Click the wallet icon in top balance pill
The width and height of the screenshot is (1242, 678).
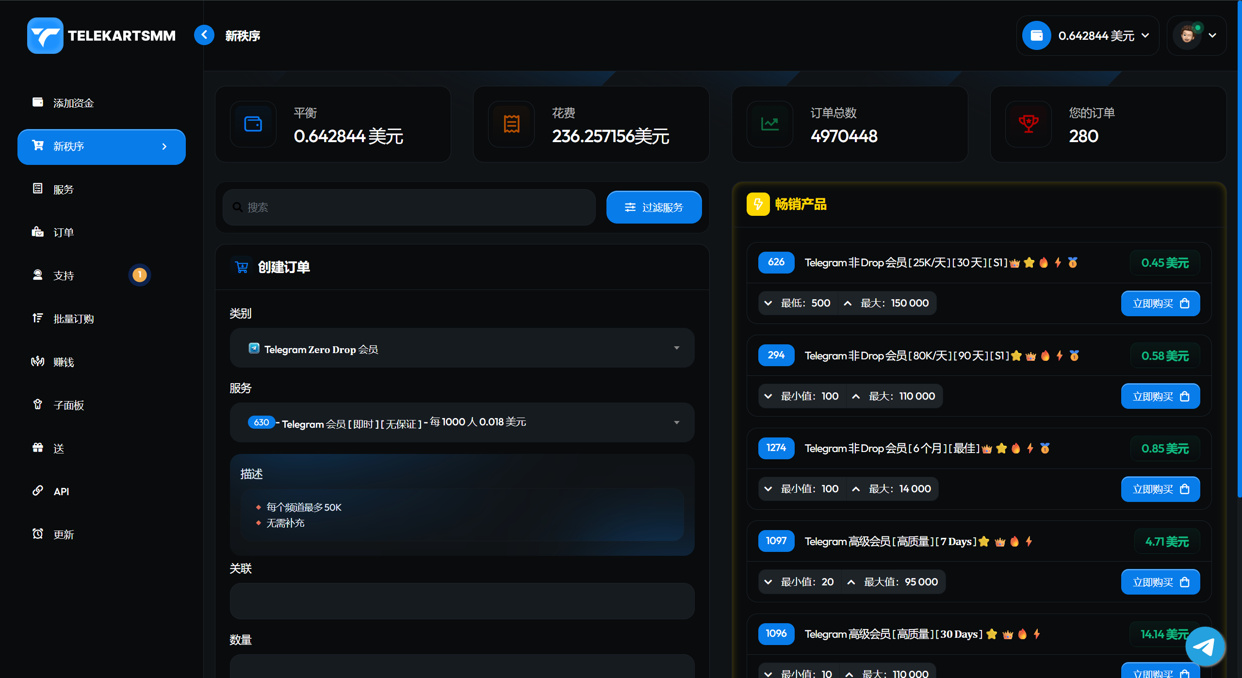click(x=1037, y=35)
